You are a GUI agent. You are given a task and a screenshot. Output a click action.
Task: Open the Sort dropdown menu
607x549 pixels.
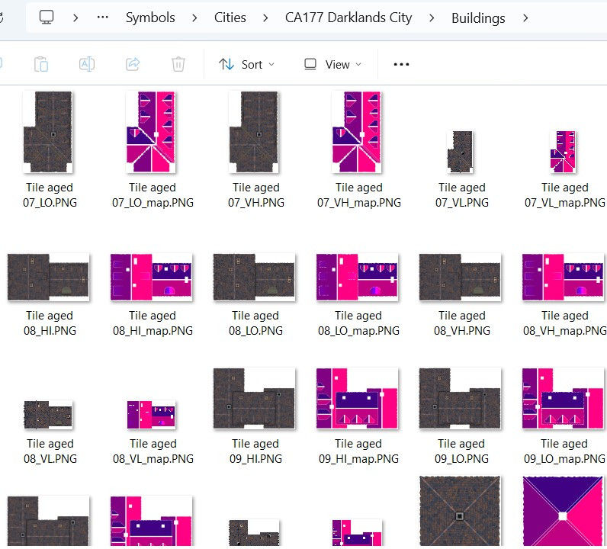pyautogui.click(x=246, y=64)
